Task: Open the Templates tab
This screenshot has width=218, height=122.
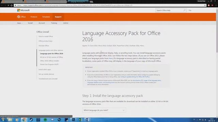Action: click(x=46, y=17)
